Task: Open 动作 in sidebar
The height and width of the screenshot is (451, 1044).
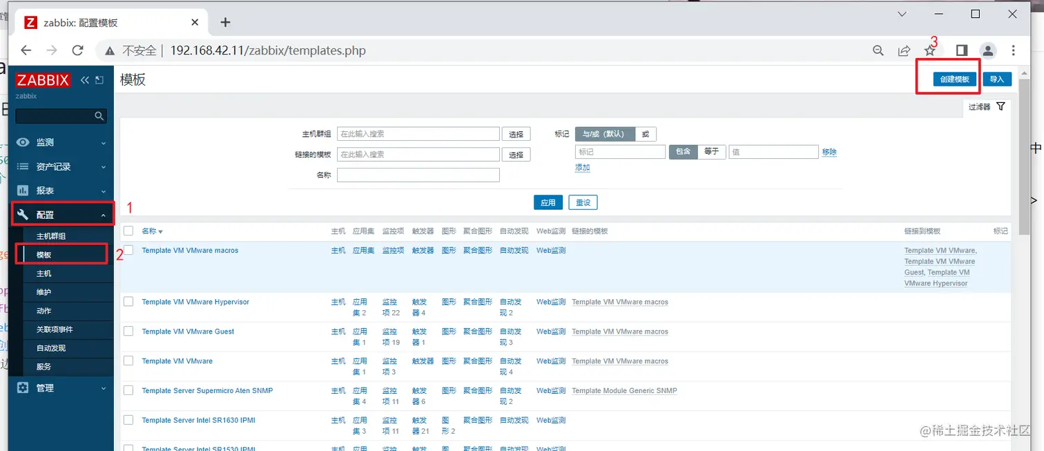Action: (x=43, y=311)
